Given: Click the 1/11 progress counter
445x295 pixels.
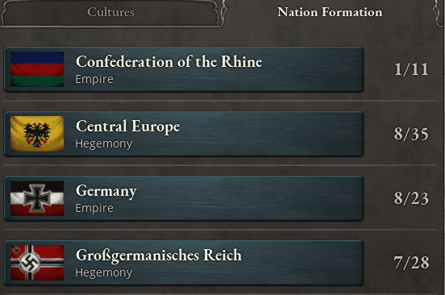Looking at the screenshot, I should click(x=411, y=69).
